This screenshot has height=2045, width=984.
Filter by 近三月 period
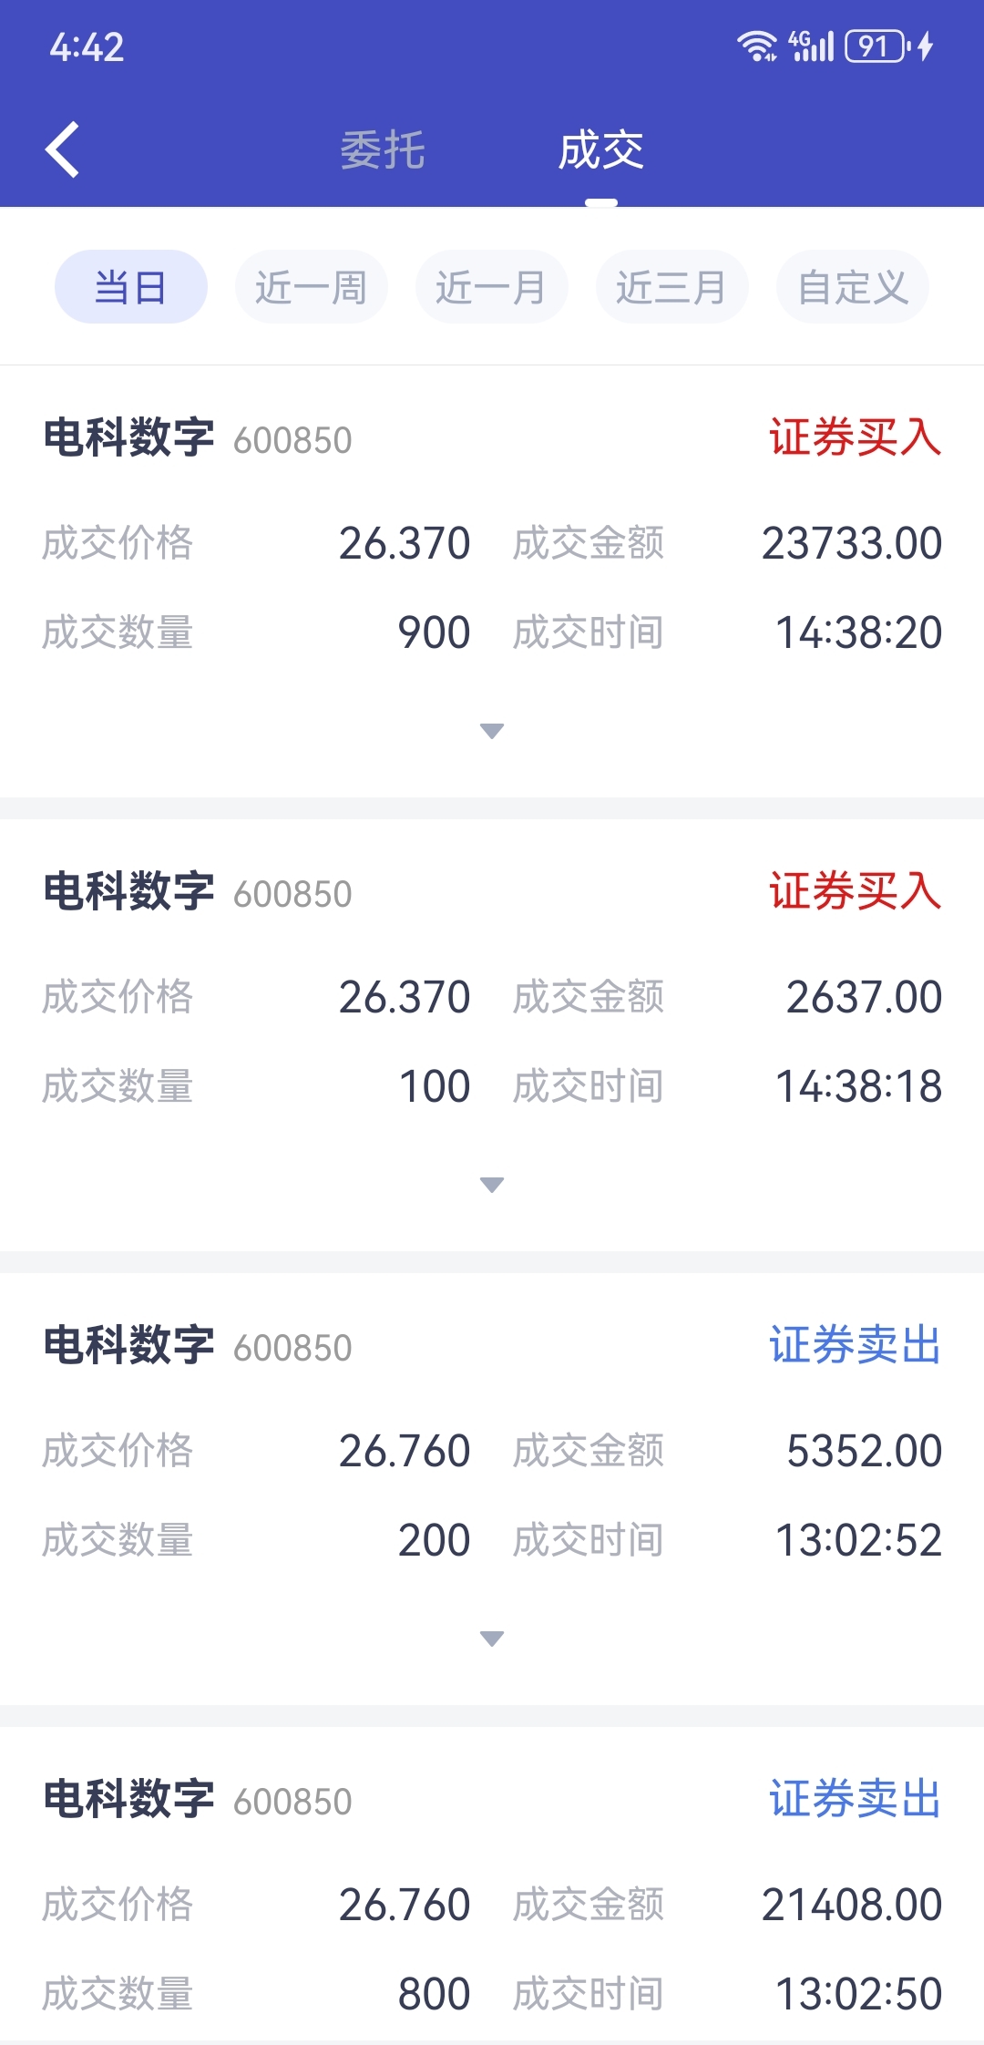[x=672, y=287]
